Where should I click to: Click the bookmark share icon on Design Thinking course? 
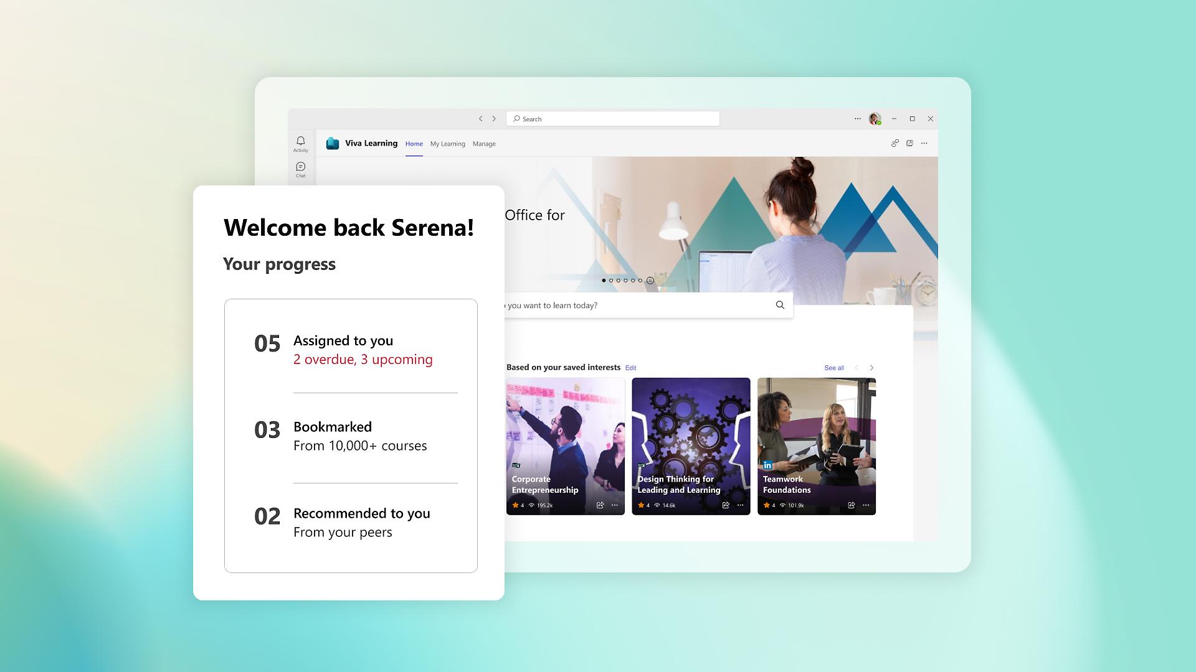coord(726,505)
